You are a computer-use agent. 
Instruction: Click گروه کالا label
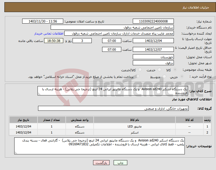(x=205, y=109)
